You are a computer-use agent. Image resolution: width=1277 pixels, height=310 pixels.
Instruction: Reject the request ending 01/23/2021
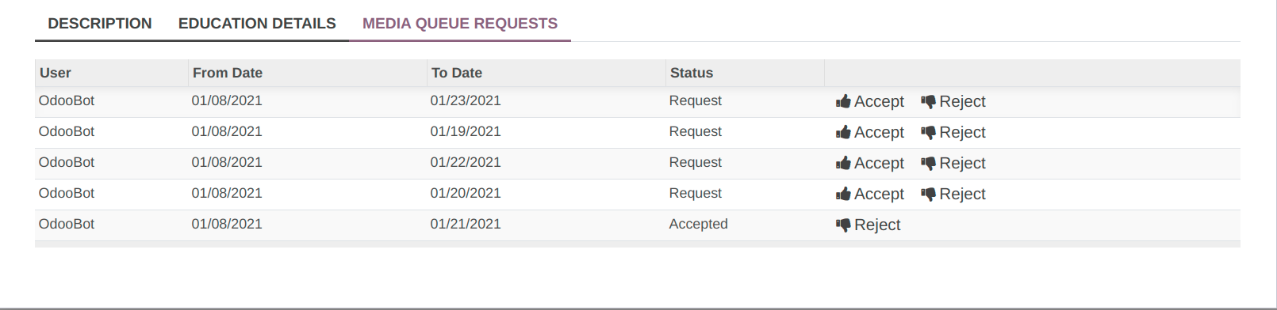(953, 101)
